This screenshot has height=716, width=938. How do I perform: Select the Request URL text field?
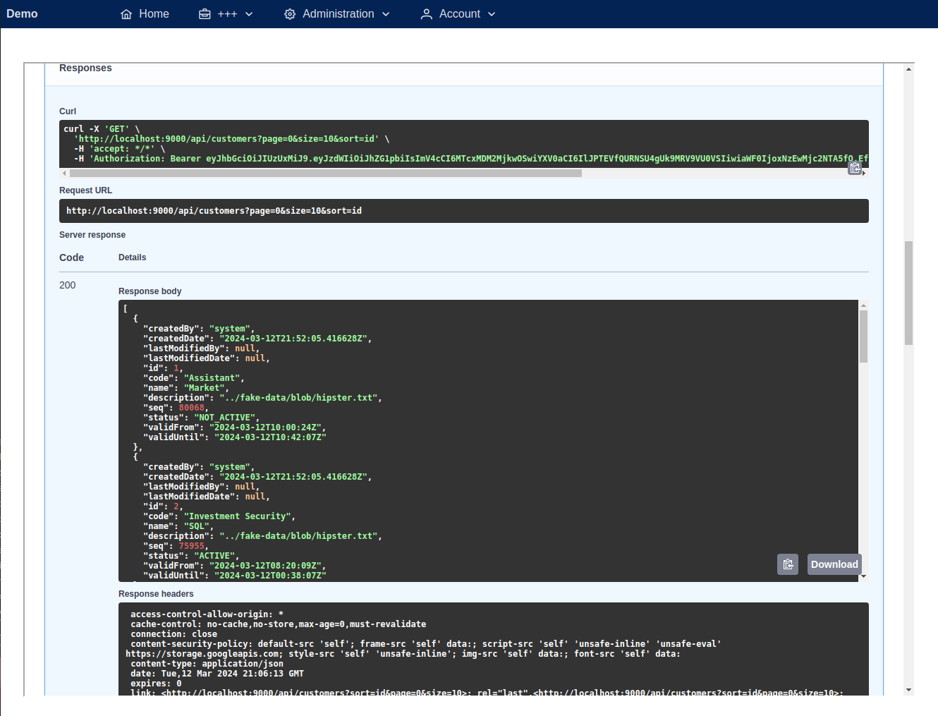coord(464,210)
